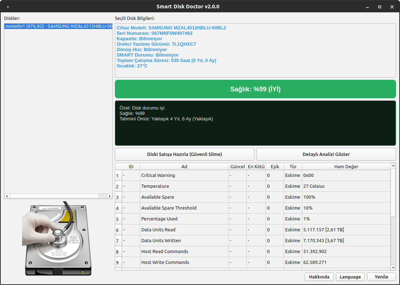Screen dimensions: 400x285
Task: Click attribute table scroll down arrow
Action: [x=393, y=268]
